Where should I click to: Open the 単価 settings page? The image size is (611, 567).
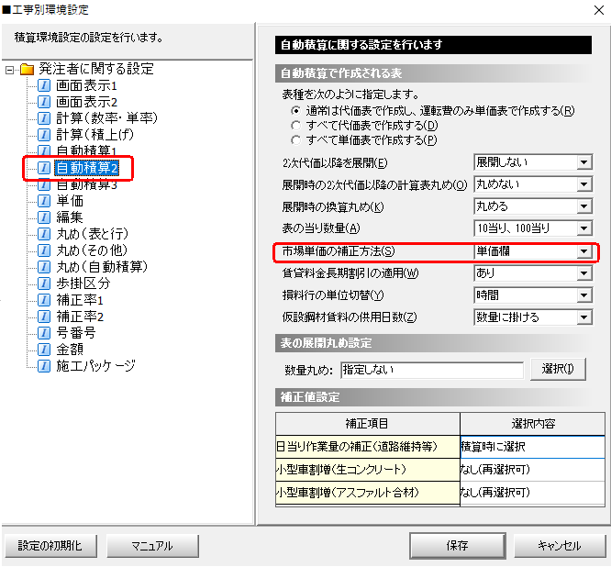[x=70, y=201]
